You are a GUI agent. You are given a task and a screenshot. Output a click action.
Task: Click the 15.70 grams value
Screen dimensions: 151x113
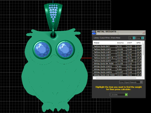point(120,61)
